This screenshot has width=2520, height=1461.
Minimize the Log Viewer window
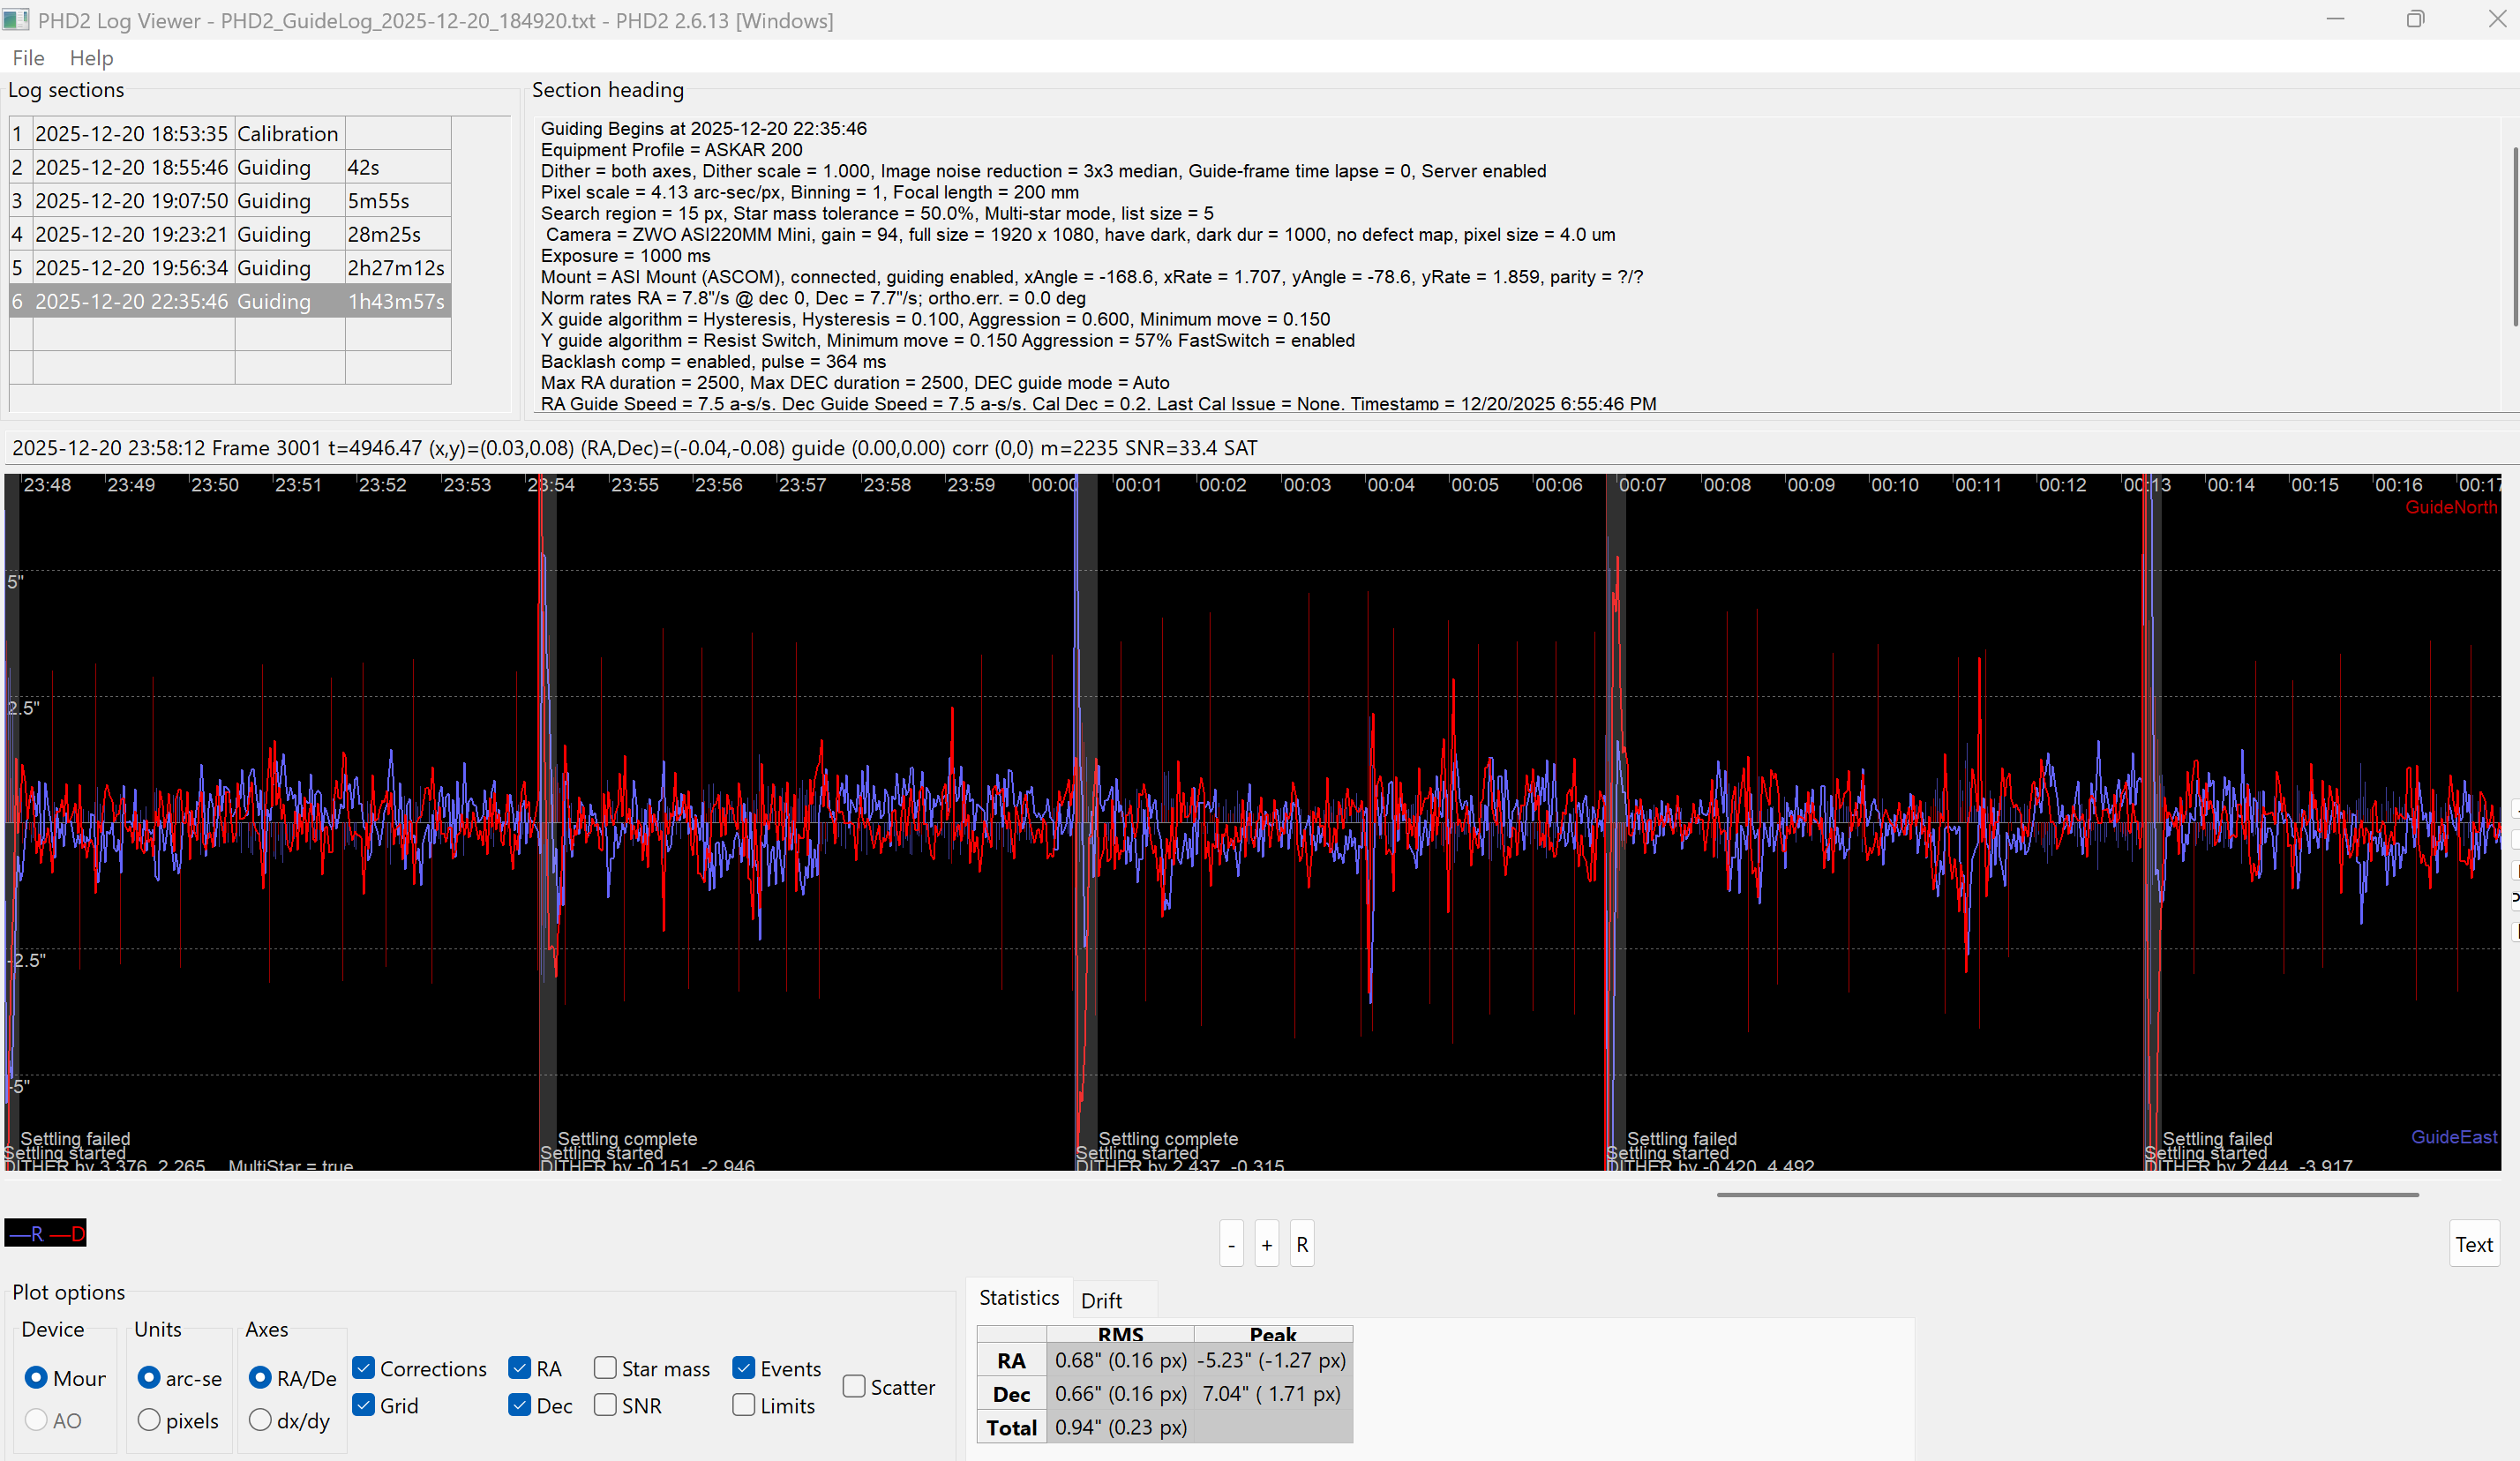[2335, 20]
